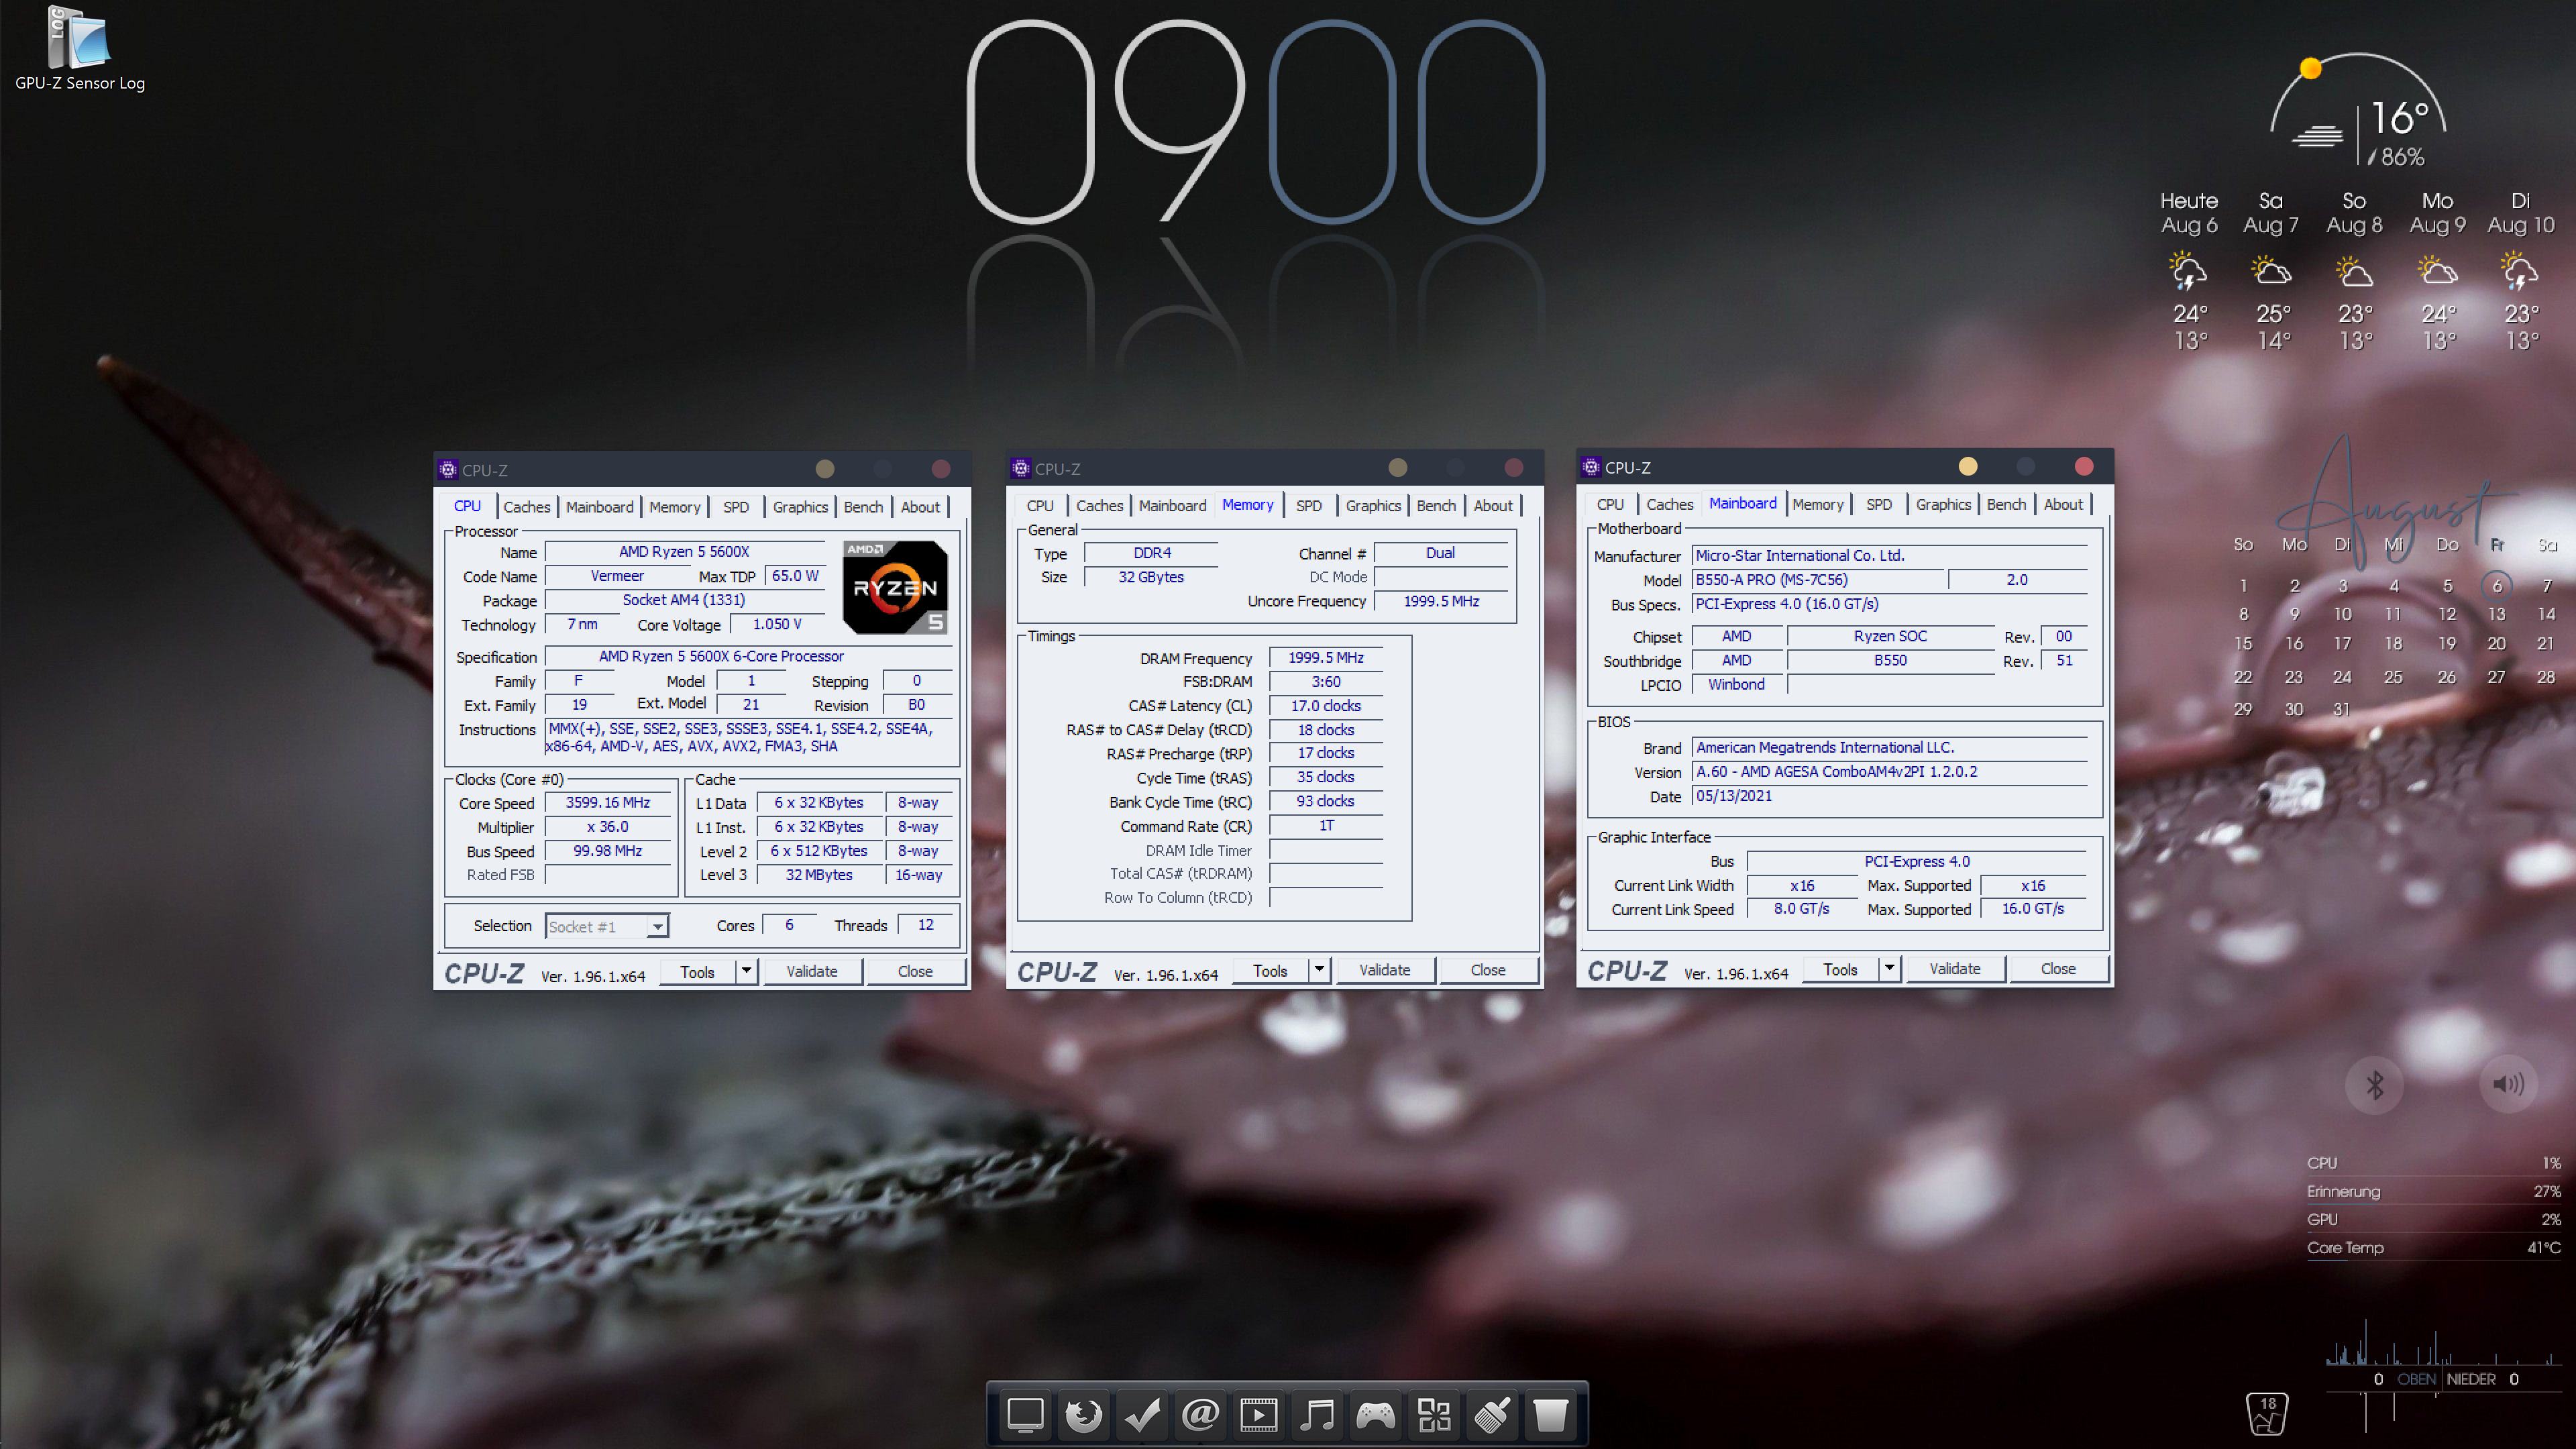Click the Code Name Vermeer field
Viewport: 2576px width, 1449px height.
click(617, 576)
